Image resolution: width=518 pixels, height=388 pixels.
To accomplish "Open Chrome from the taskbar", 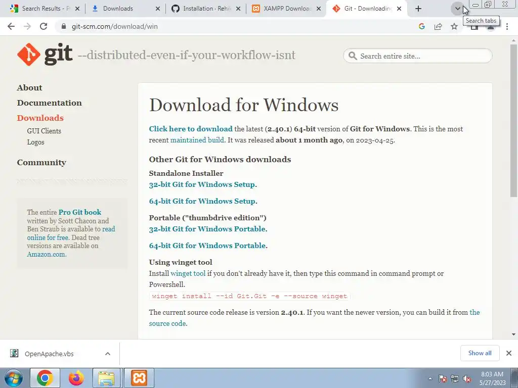I will click(x=45, y=378).
